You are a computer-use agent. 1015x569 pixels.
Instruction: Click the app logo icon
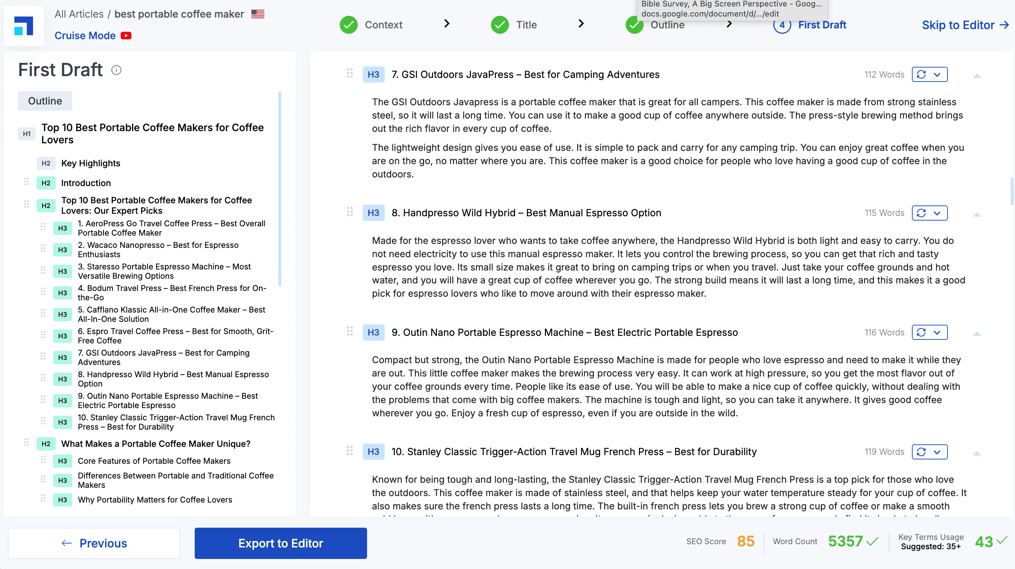(24, 26)
